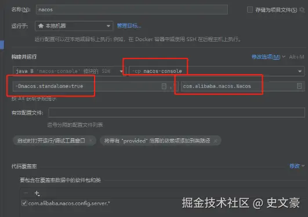
Task: Click the add coverage package plus icon
Action: point(37,193)
